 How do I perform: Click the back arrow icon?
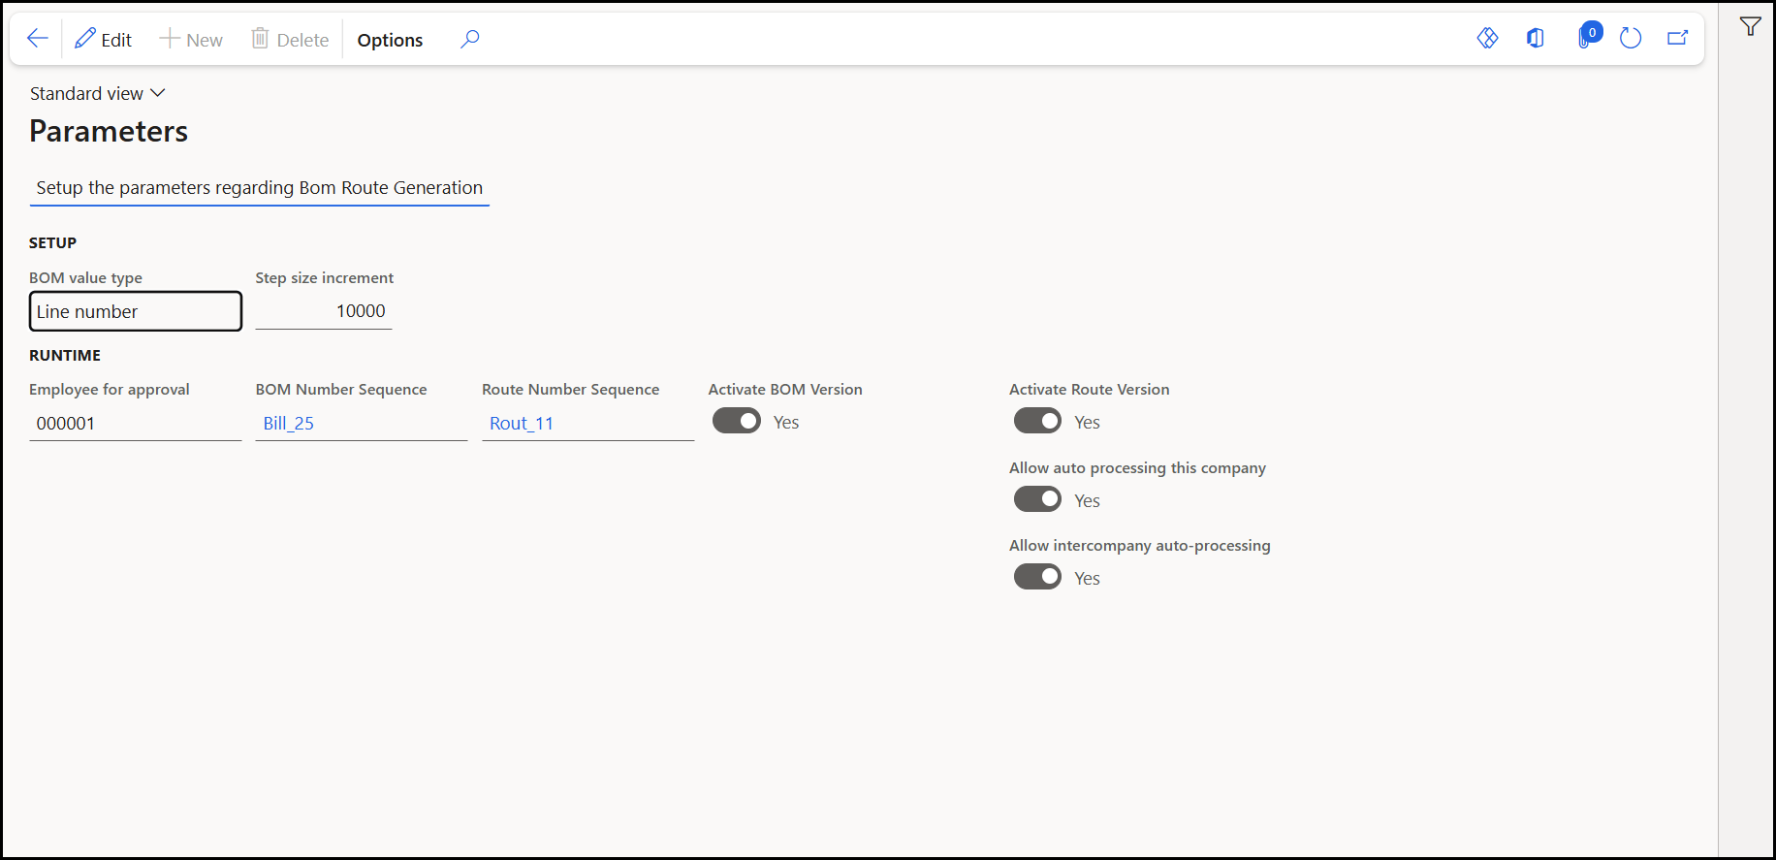point(38,39)
